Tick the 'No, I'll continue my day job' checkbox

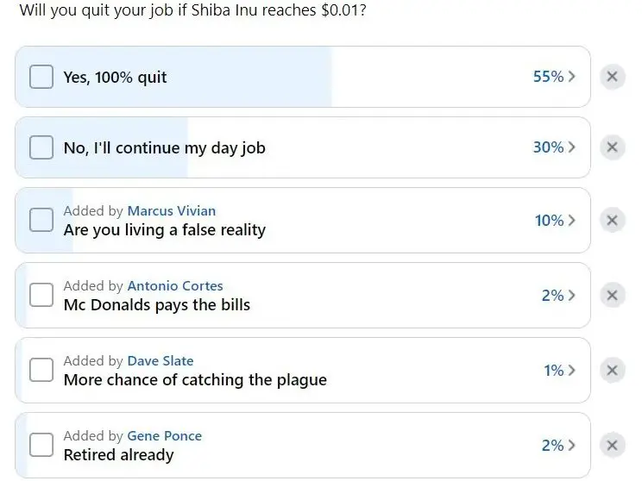(x=41, y=147)
